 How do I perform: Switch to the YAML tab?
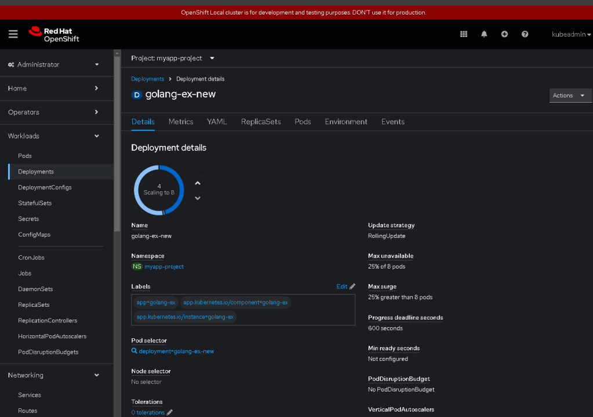(217, 121)
